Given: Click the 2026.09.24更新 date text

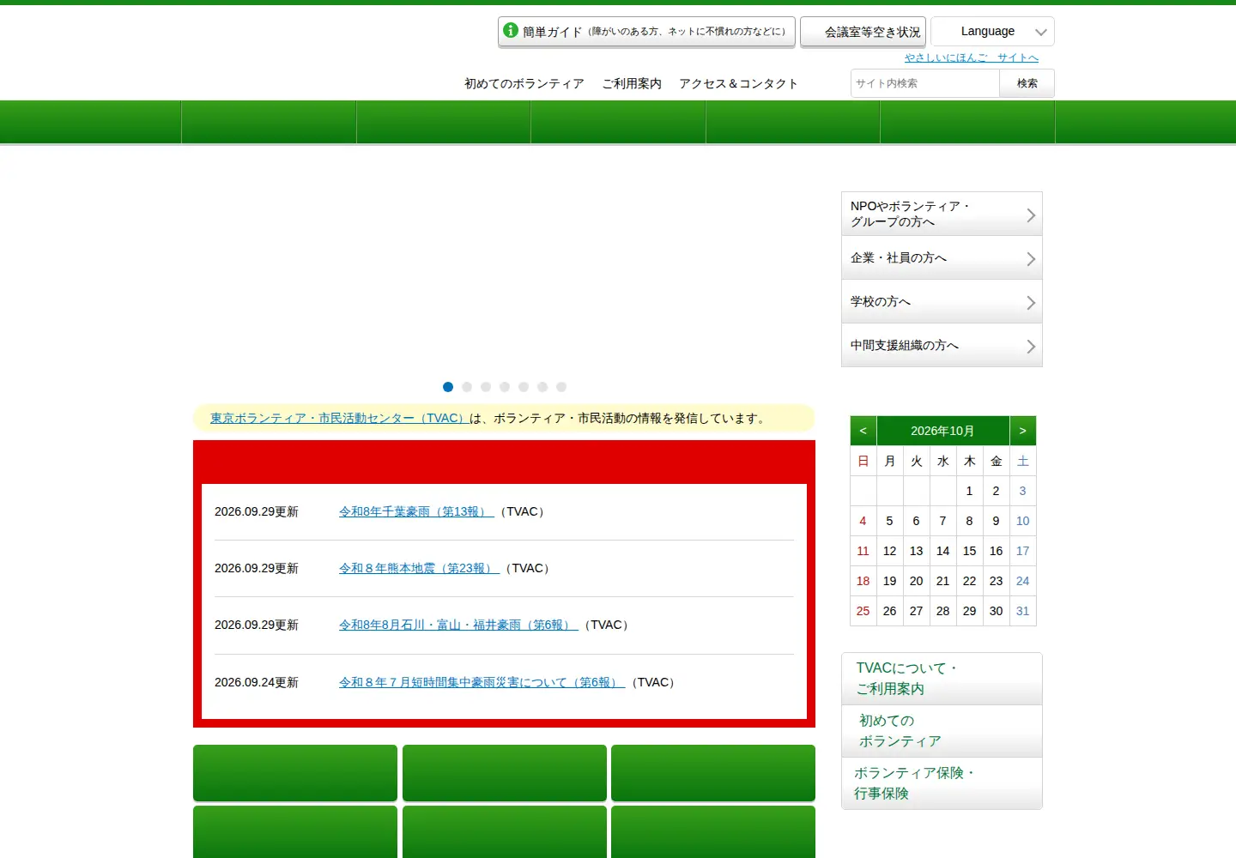Looking at the screenshot, I should pyautogui.click(x=257, y=682).
